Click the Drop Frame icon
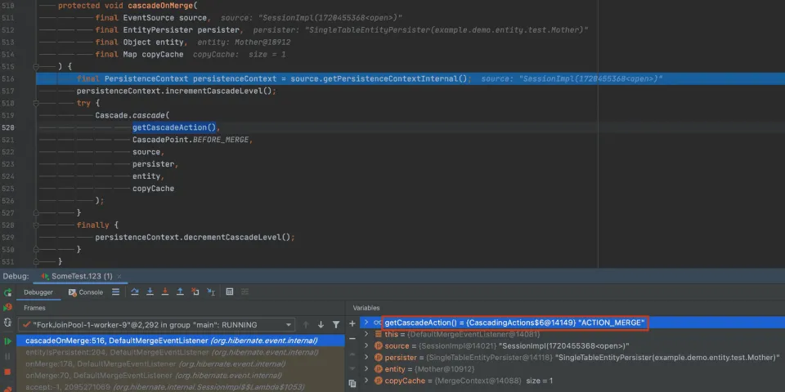785x392 pixels. [195, 292]
